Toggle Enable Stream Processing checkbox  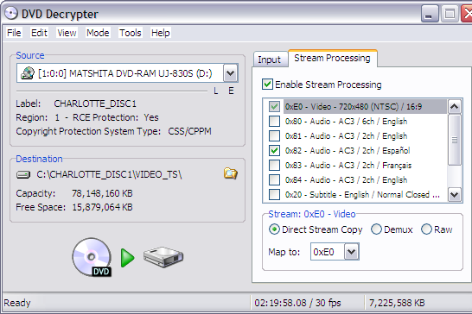tap(267, 85)
